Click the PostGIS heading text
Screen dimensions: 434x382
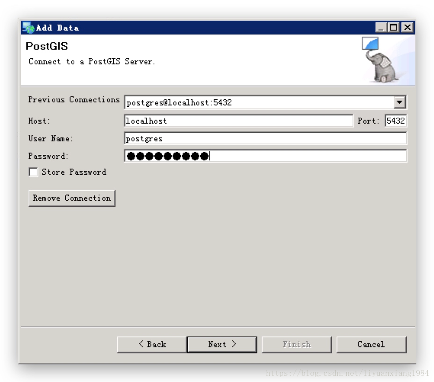[46, 46]
